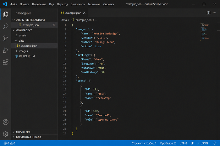Click the README.md info file icon
Screen dimensions: 220x146
point(16,56)
